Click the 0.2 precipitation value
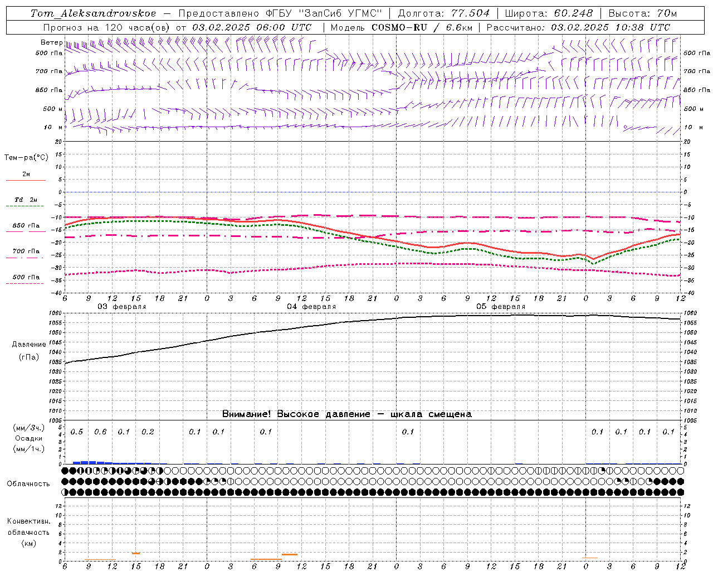Viewport: 713px width, 571px height. pyautogui.click(x=148, y=432)
